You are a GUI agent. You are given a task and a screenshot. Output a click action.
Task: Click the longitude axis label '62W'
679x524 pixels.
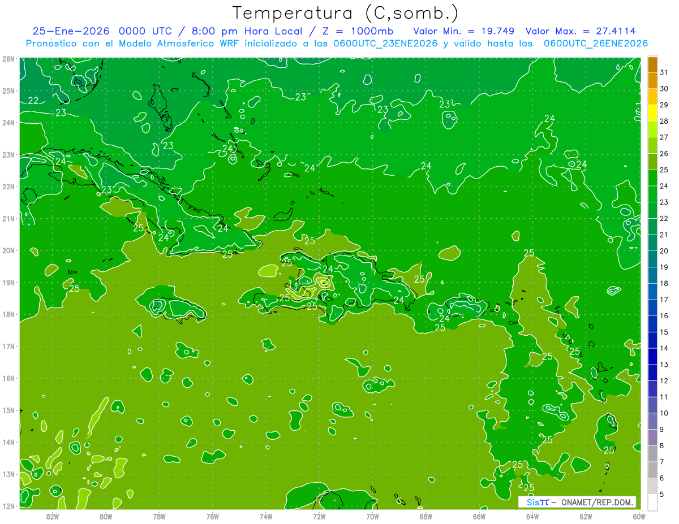[586, 516]
